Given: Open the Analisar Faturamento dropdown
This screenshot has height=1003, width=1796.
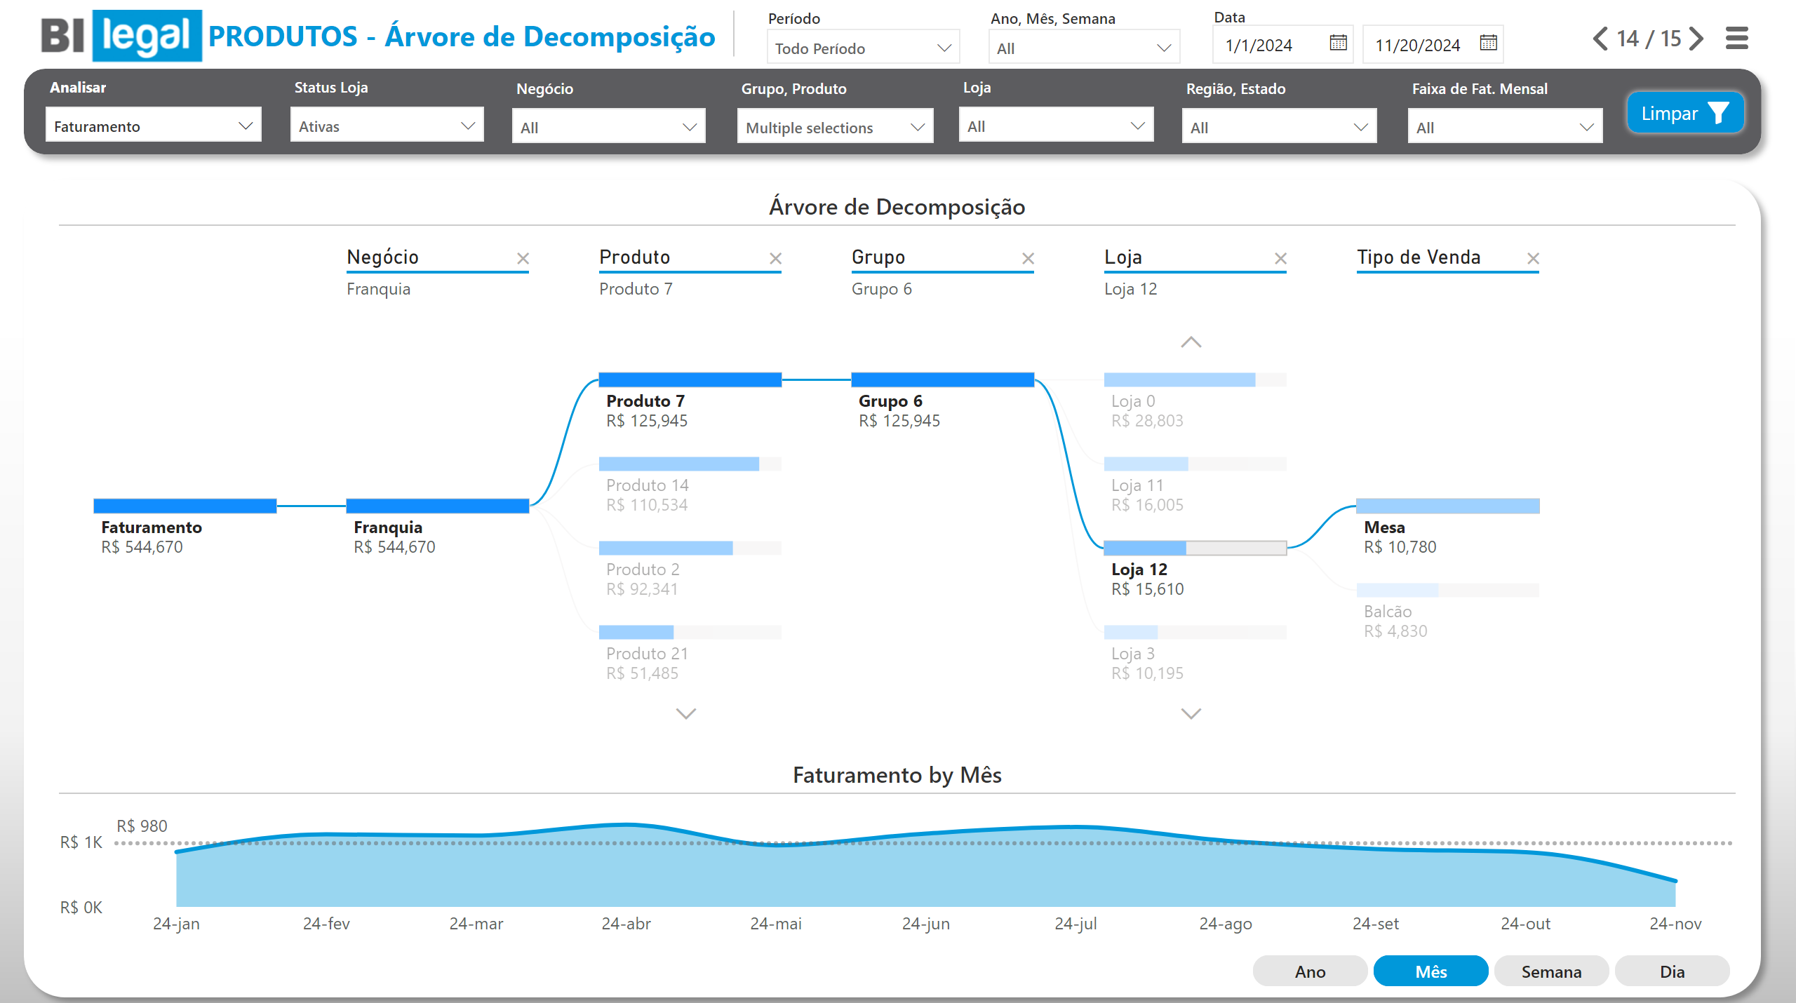Looking at the screenshot, I should coord(153,126).
